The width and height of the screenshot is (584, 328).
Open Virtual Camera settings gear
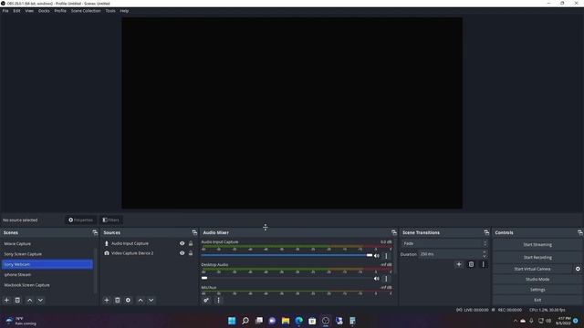(578, 269)
